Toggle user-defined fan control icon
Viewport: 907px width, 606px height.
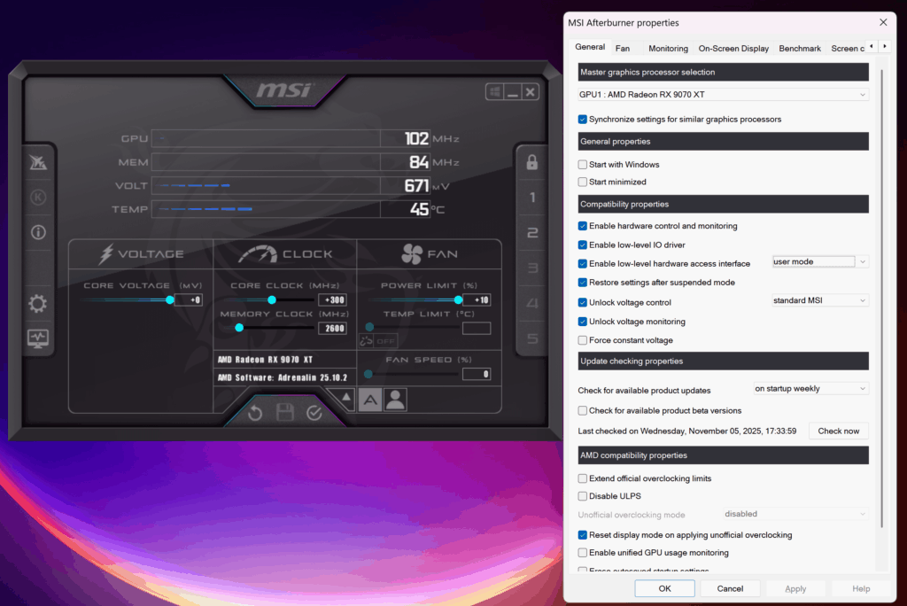tap(395, 400)
